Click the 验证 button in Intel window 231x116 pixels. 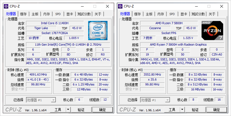tap(81, 110)
